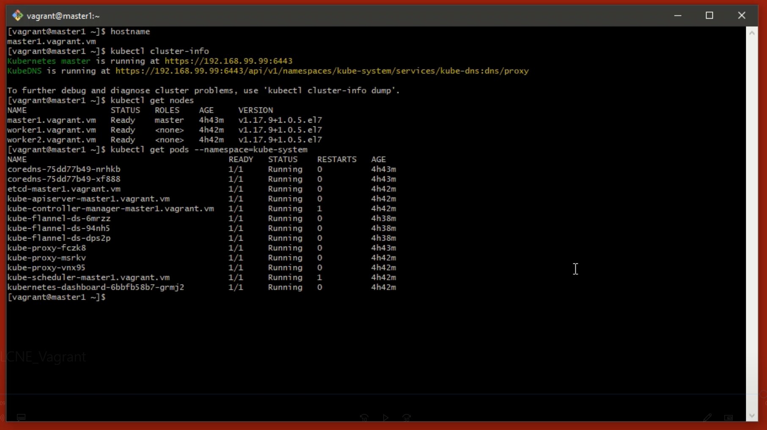This screenshot has height=430, width=767.
Task: Click the "master" role cell
Action: tap(169, 120)
